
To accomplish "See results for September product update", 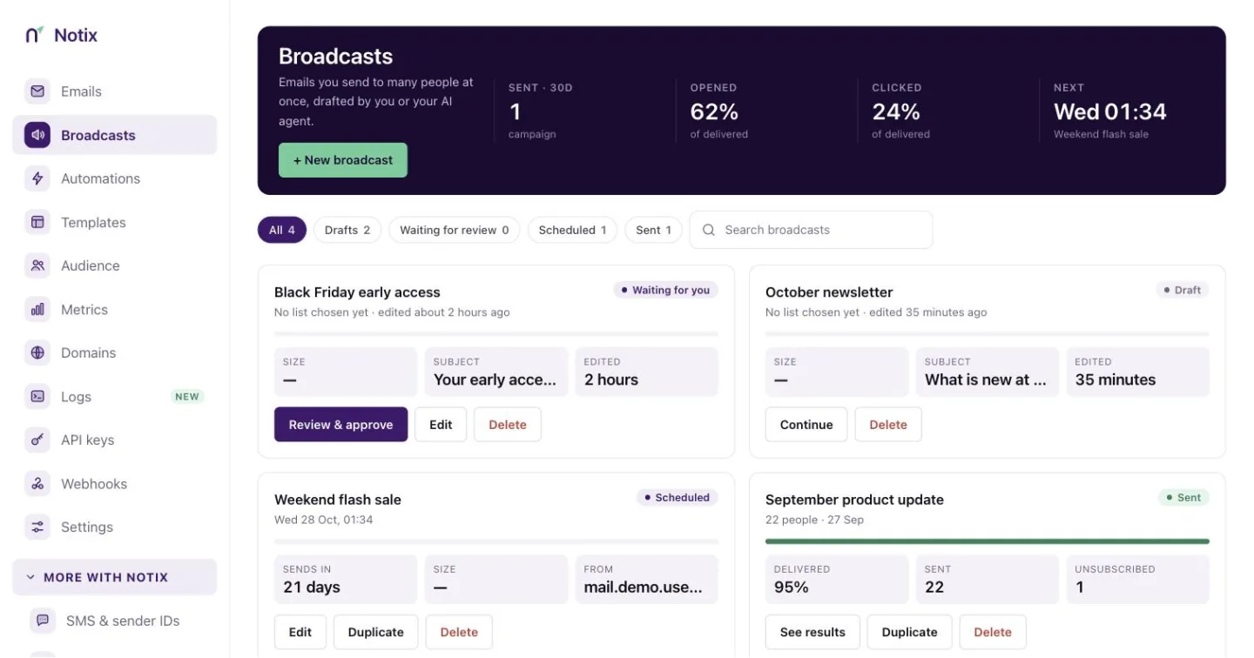I will 812,632.
